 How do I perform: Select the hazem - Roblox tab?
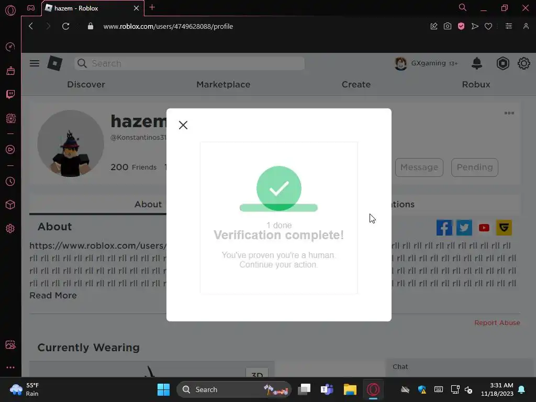click(x=93, y=8)
